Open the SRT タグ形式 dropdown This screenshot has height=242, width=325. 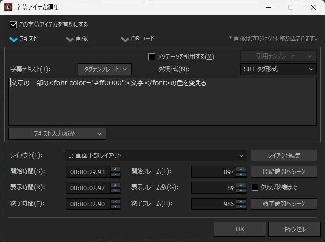pos(279,69)
